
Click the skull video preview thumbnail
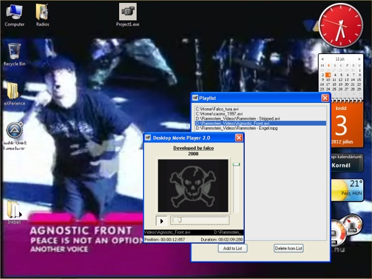click(x=193, y=186)
